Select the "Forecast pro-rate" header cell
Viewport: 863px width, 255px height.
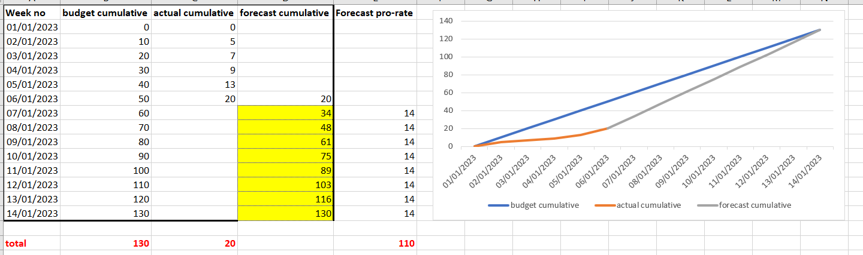pos(375,13)
